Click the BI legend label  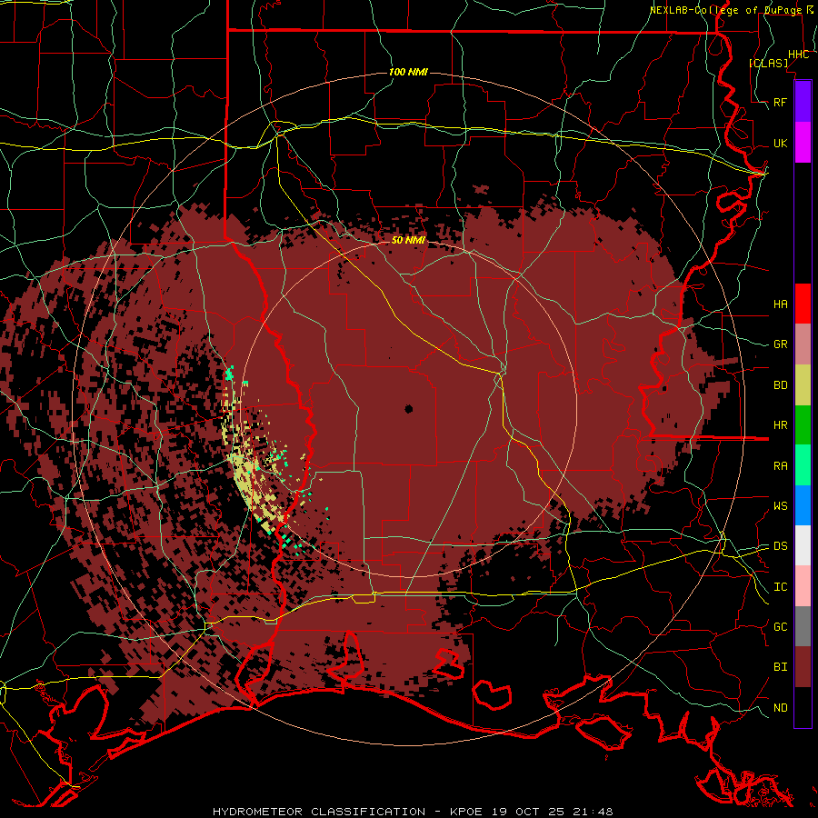coord(780,667)
